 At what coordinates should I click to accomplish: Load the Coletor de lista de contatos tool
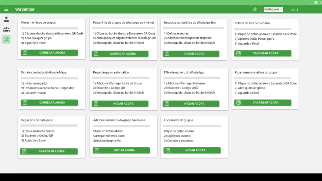tap(263, 53)
